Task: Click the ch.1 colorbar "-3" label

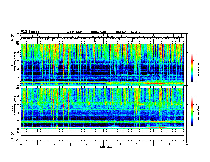Action: [x=196, y=53]
